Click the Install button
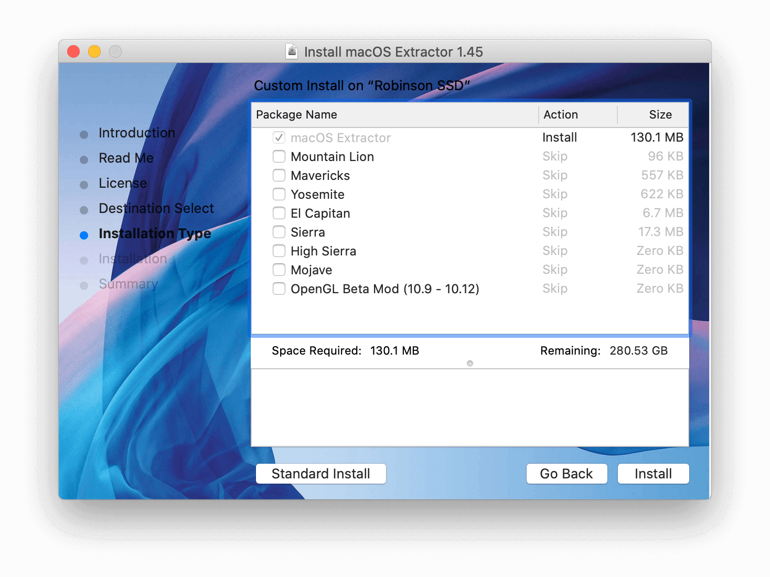Screen dimensions: 770x577 pyautogui.click(x=653, y=474)
